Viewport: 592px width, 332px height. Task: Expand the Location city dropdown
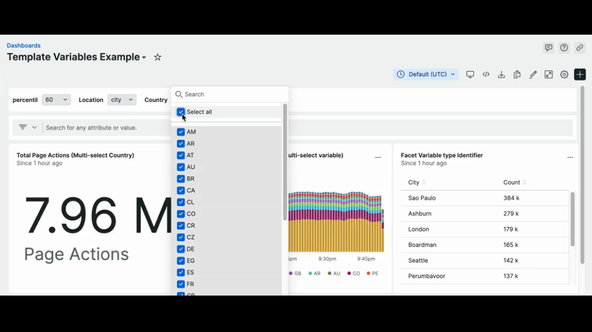[x=122, y=100]
